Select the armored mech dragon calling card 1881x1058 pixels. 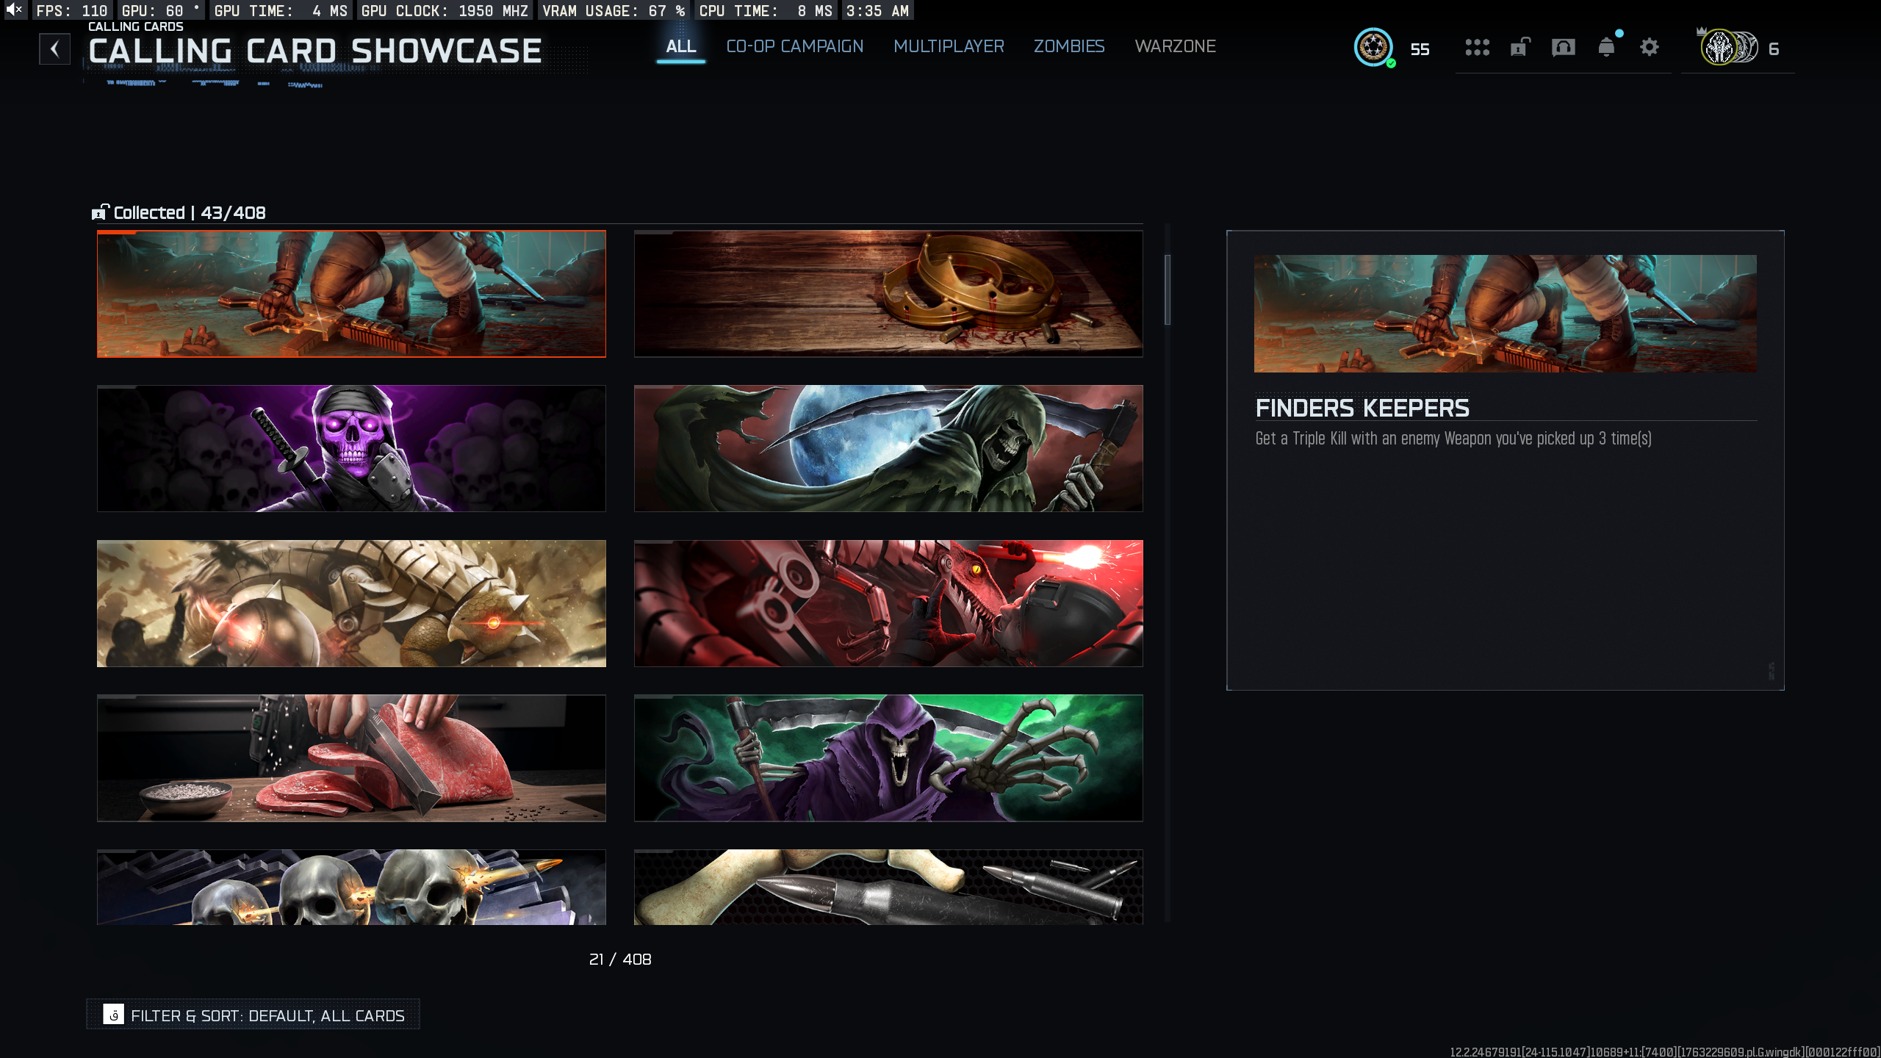(x=351, y=603)
